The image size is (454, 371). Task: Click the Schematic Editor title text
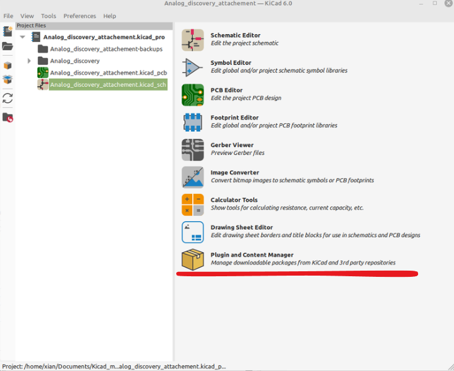coord(236,35)
